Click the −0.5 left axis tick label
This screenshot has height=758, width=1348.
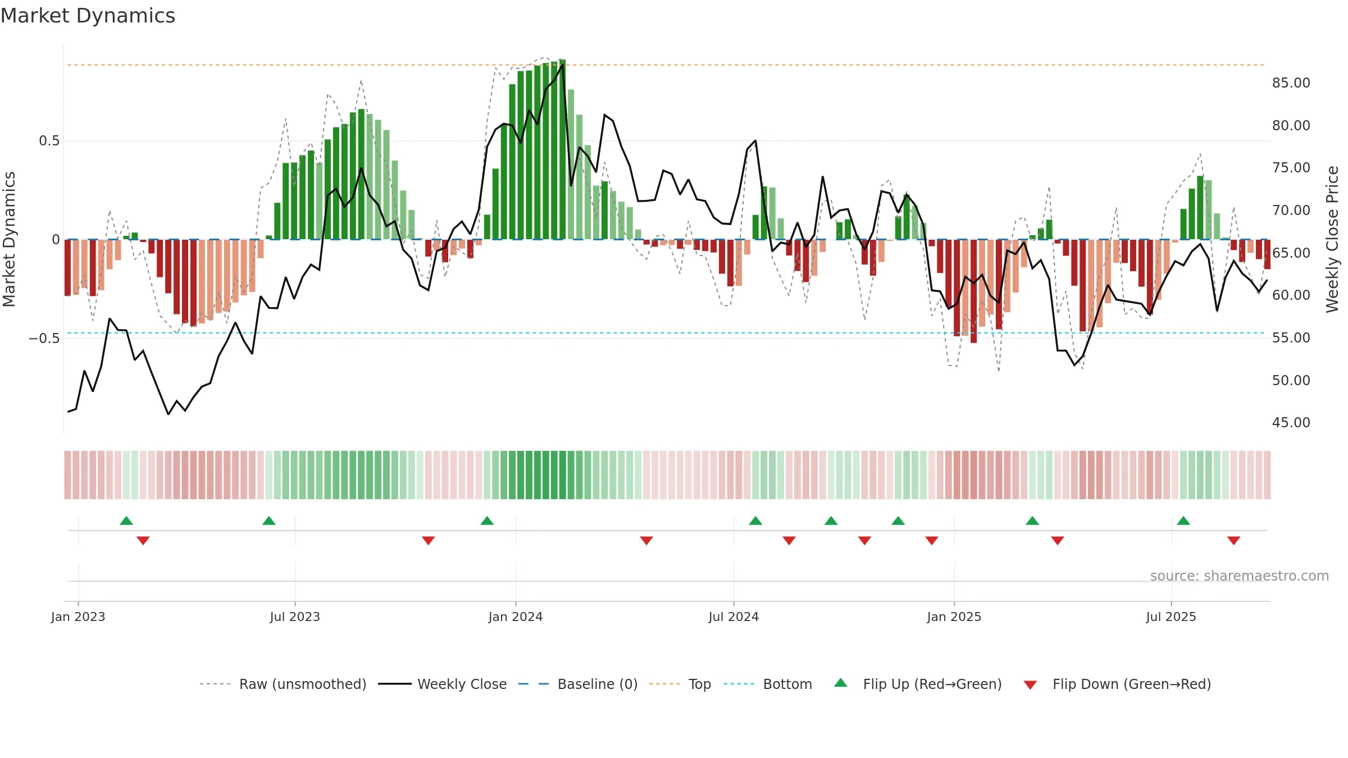[x=44, y=338]
